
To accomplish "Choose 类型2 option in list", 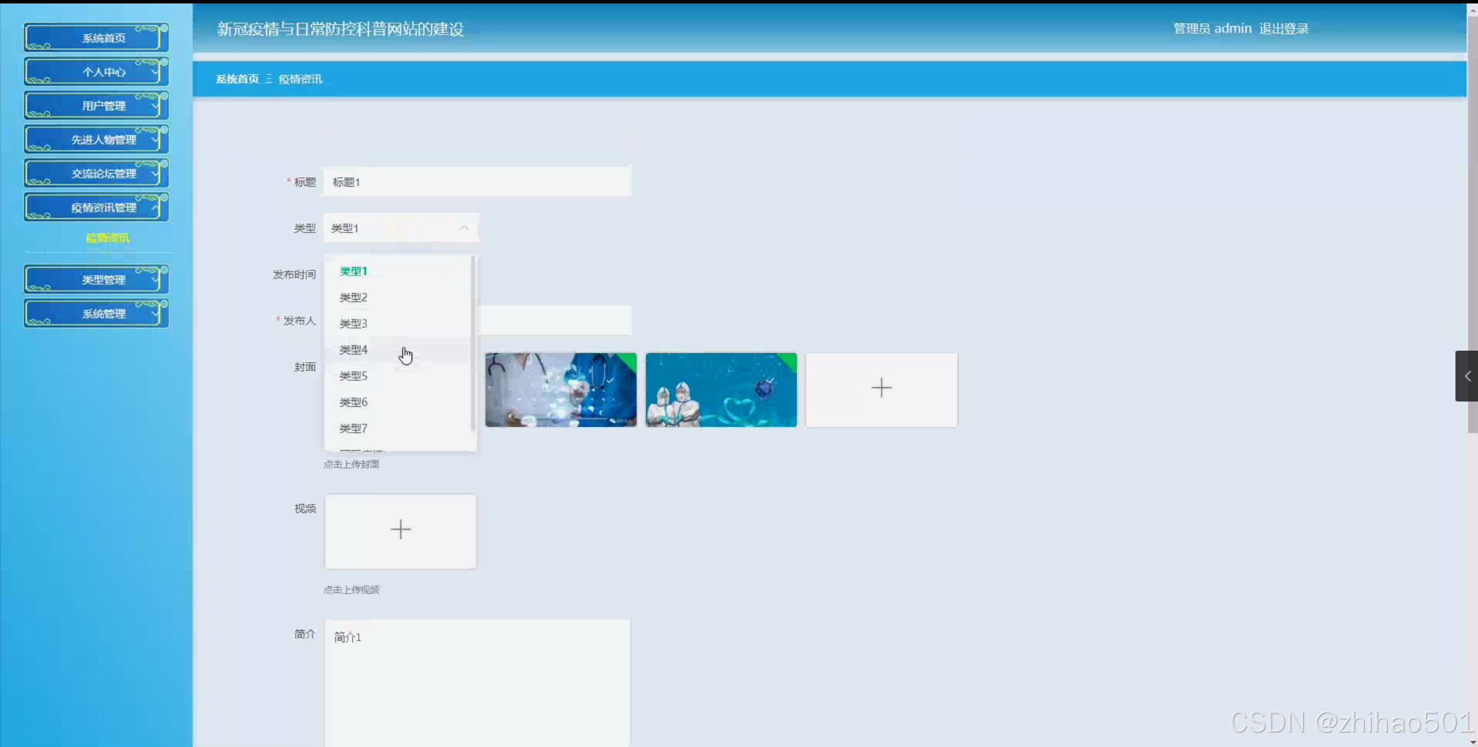I will pos(353,297).
